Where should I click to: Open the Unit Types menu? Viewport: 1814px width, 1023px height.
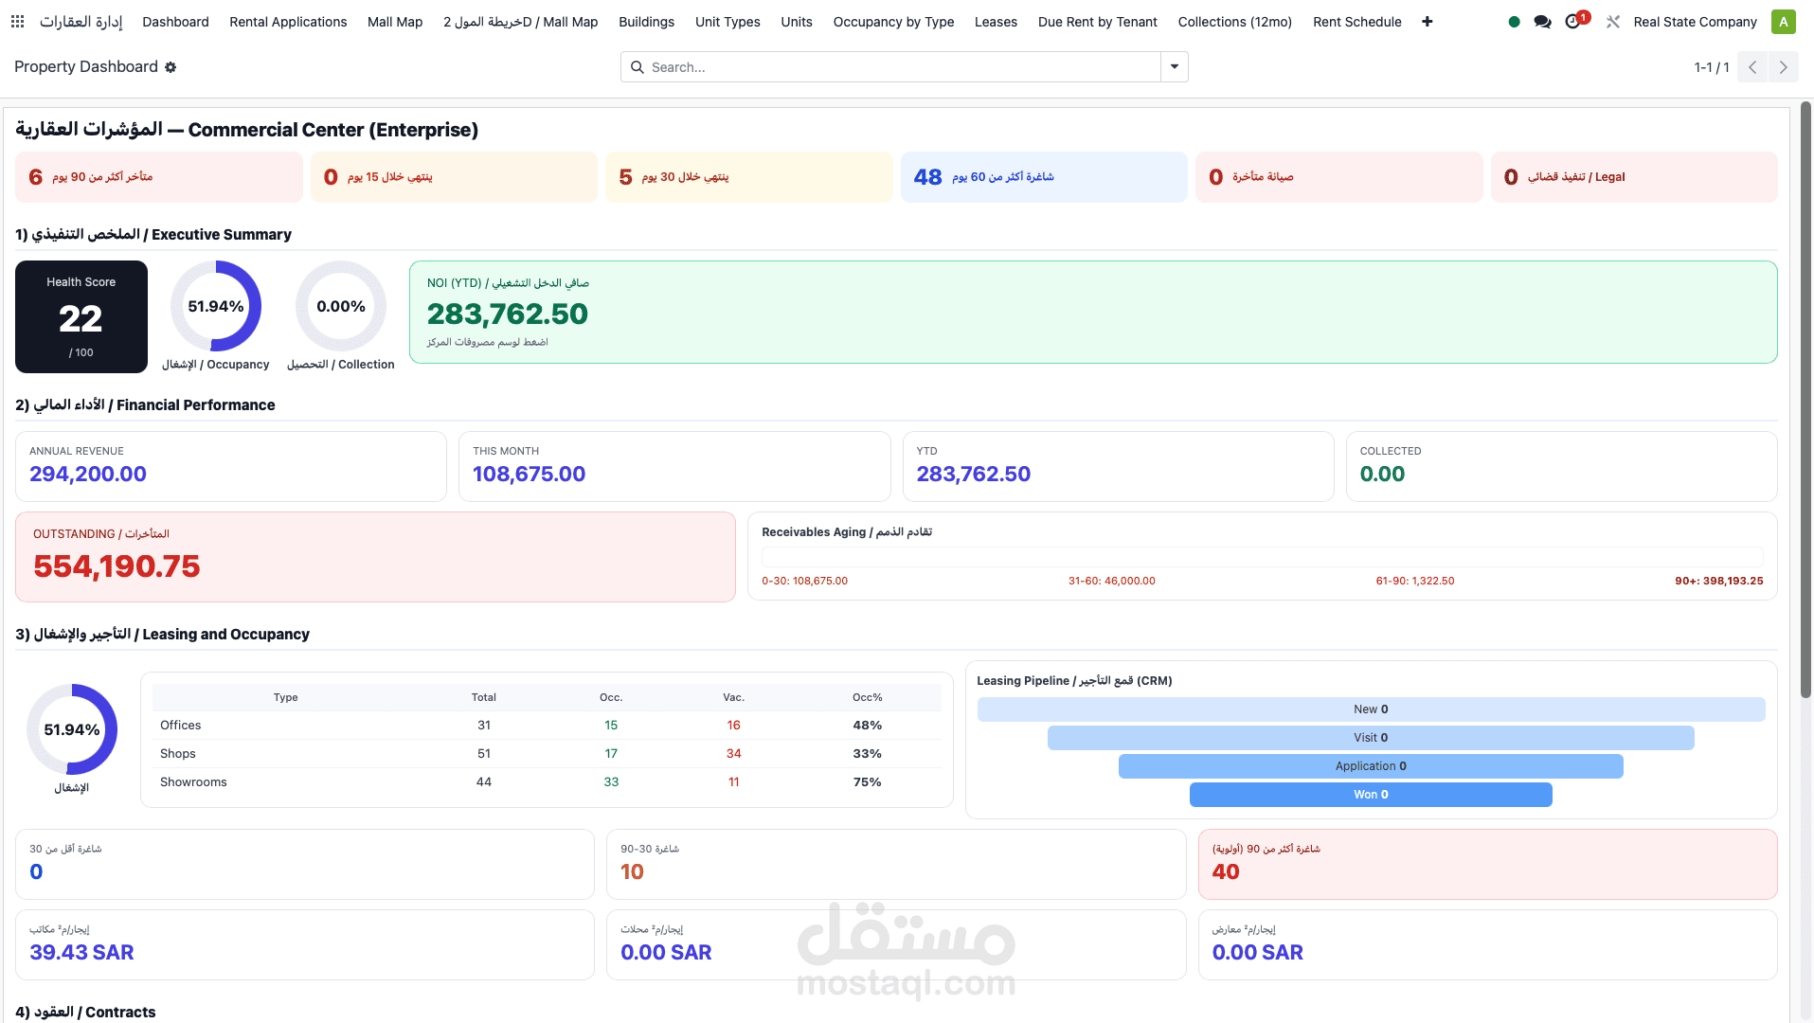727,21
